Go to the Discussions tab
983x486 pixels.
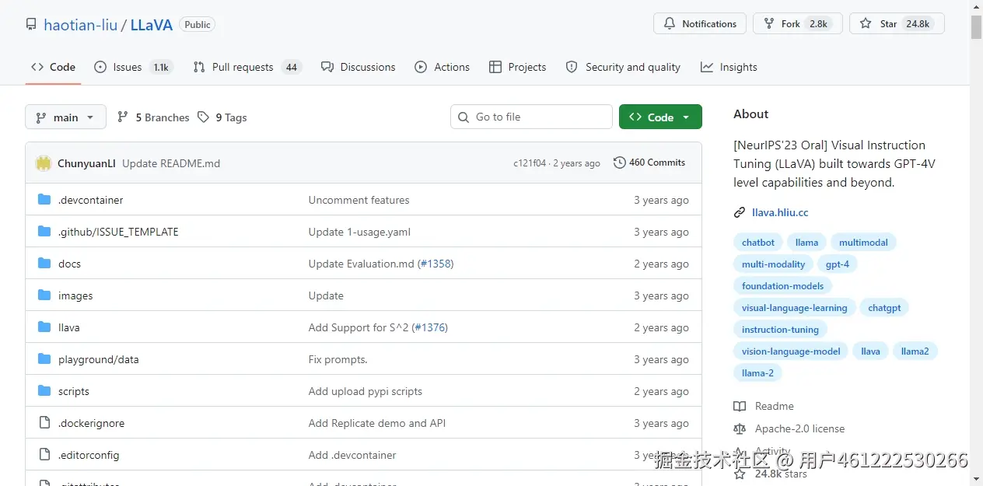pos(359,67)
